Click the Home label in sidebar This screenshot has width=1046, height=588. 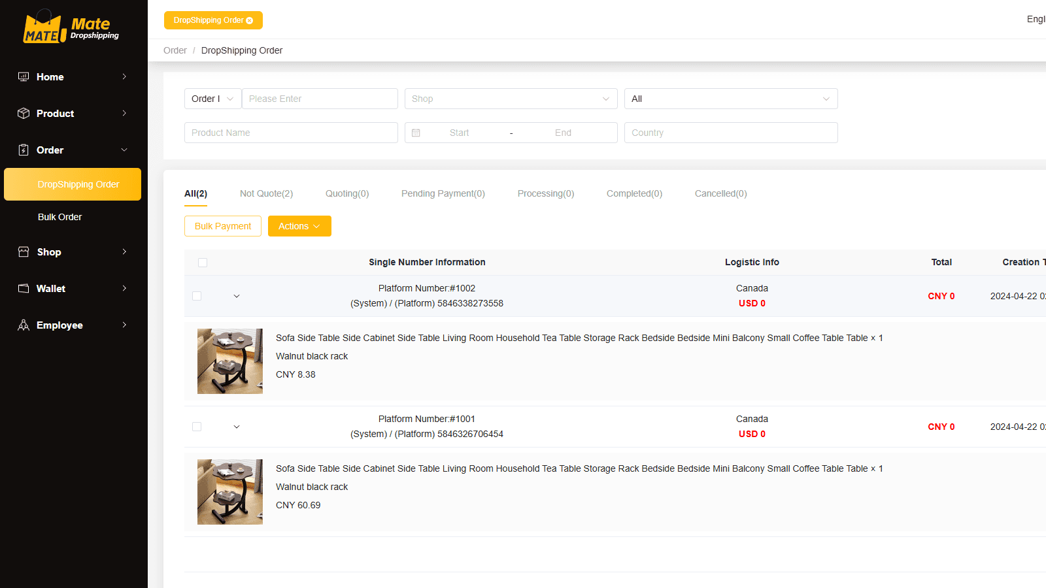(x=50, y=77)
